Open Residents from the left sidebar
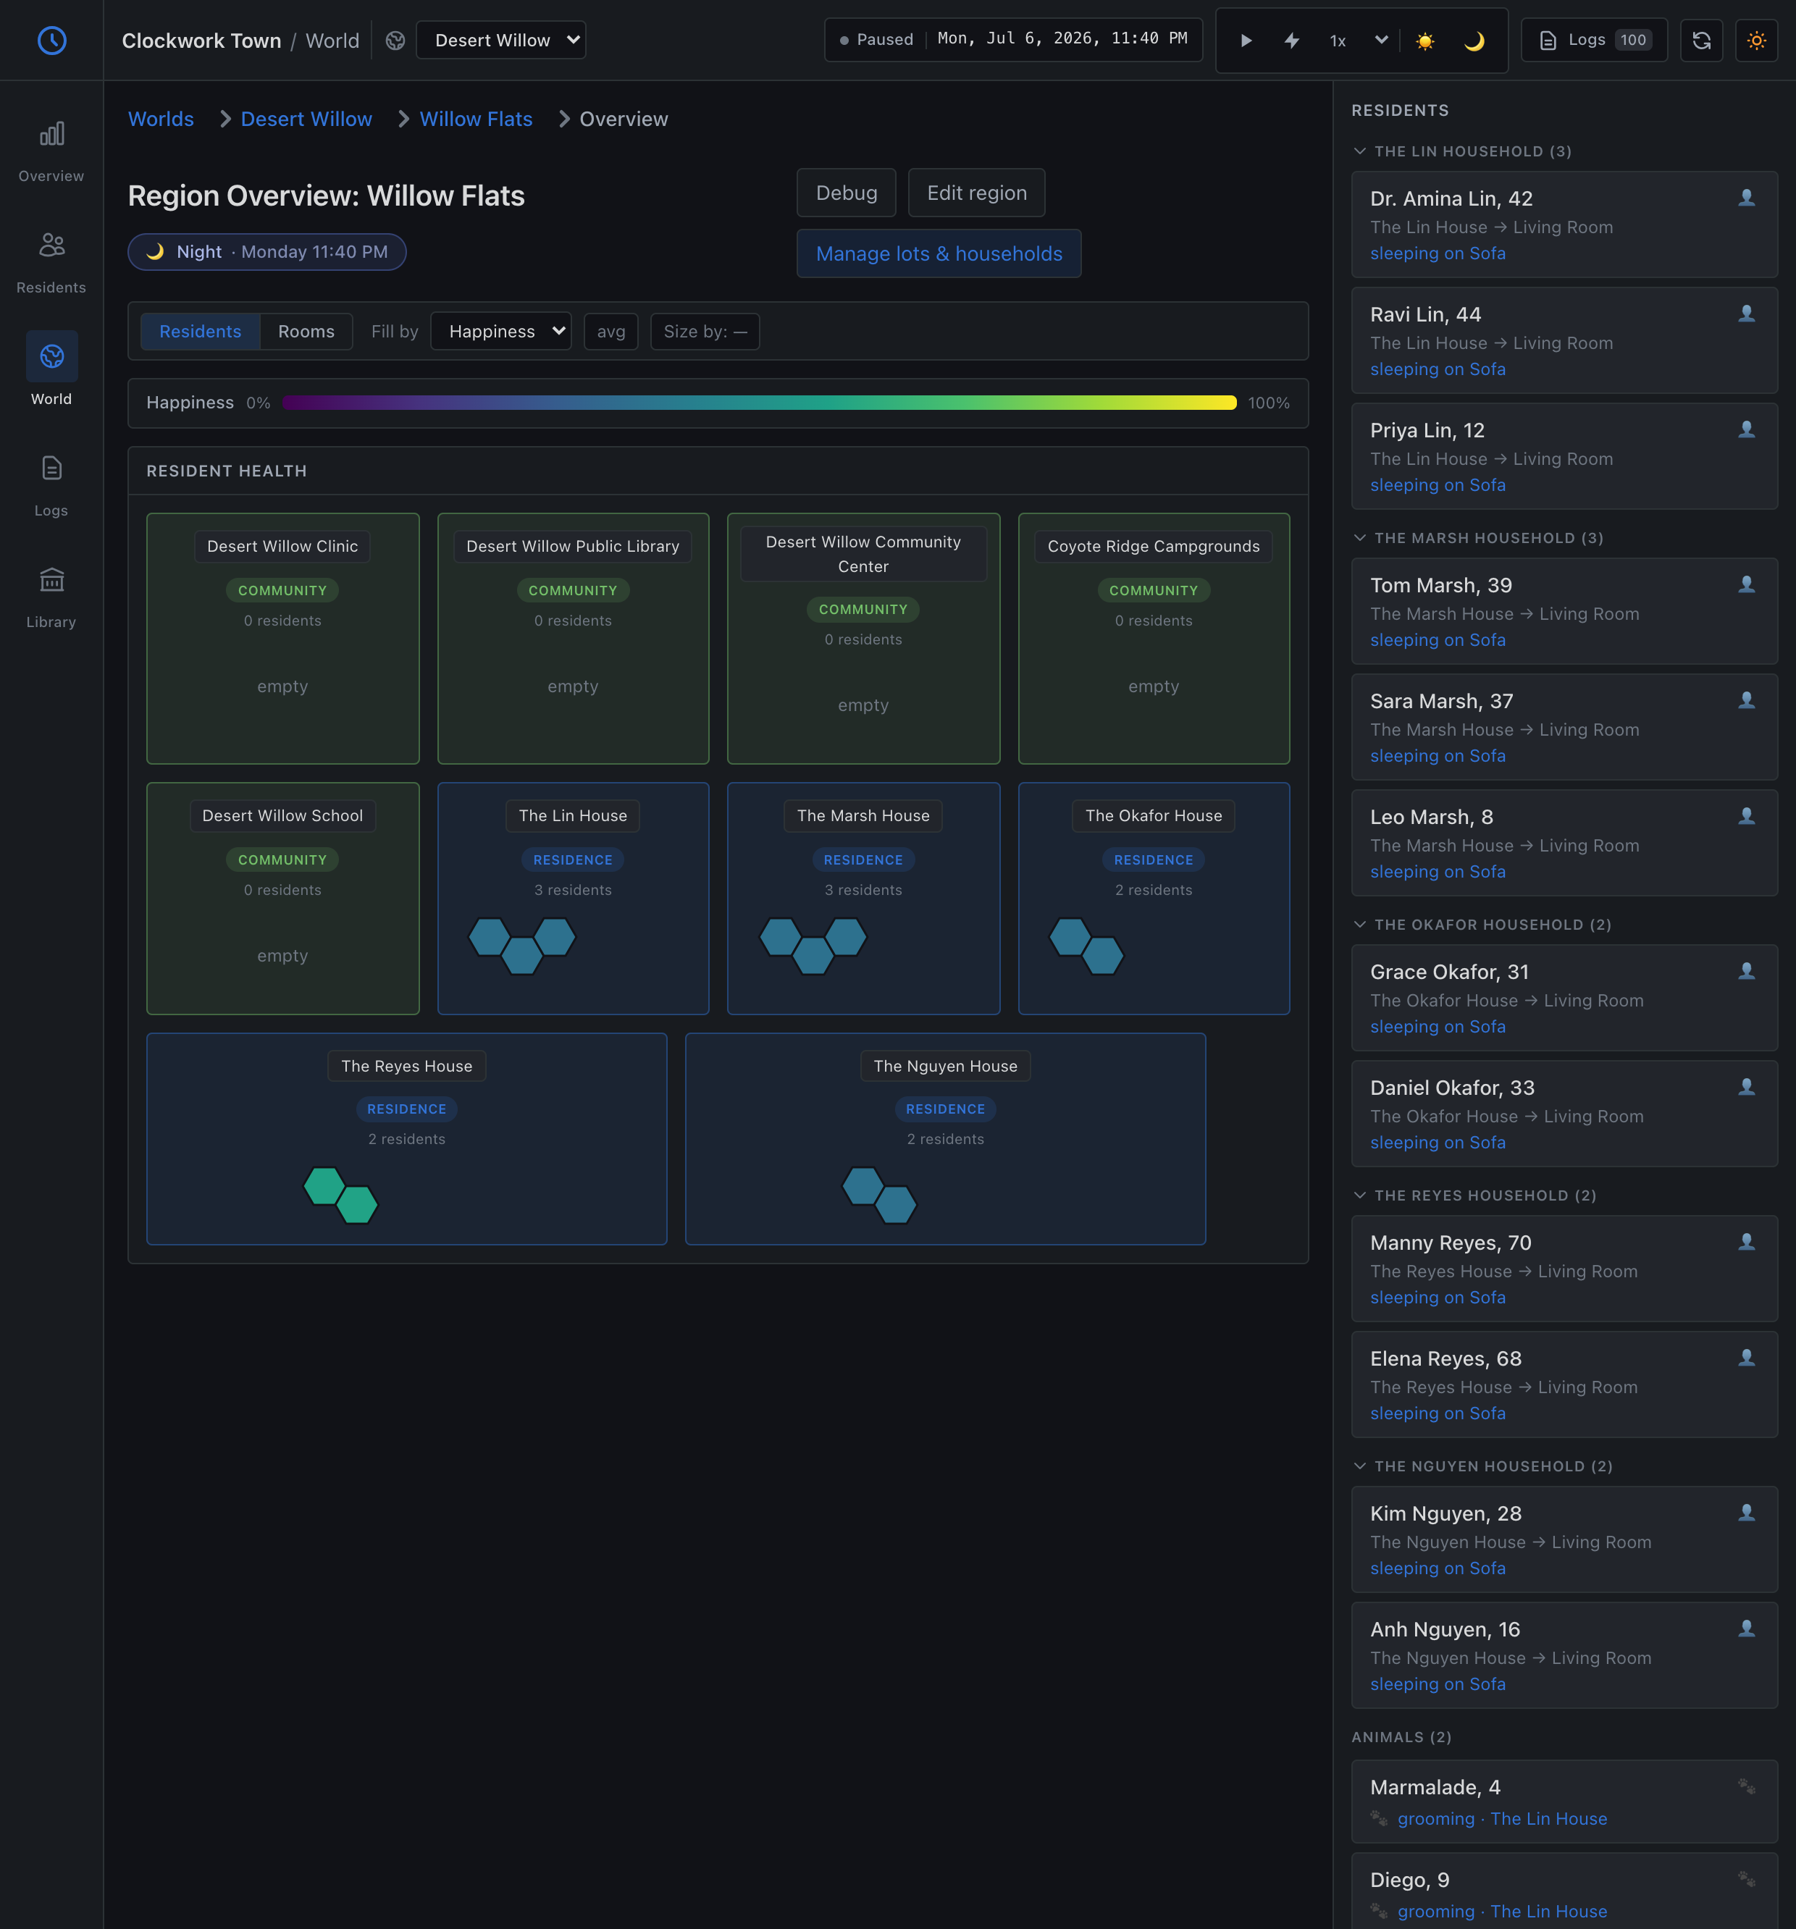The height and width of the screenshot is (1929, 1796). 51,262
